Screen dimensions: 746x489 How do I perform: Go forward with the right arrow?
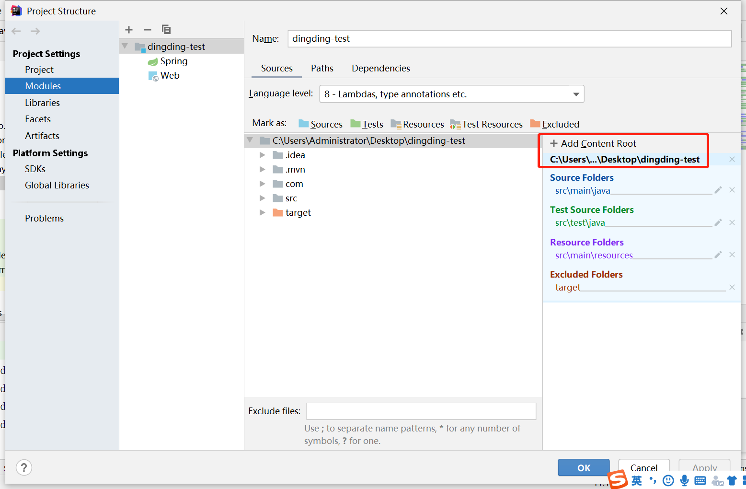(x=35, y=31)
